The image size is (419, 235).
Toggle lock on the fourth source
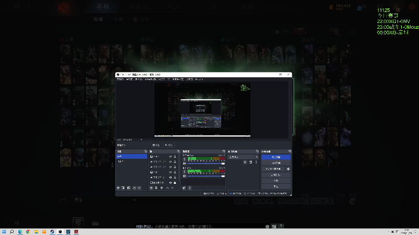coord(175,172)
